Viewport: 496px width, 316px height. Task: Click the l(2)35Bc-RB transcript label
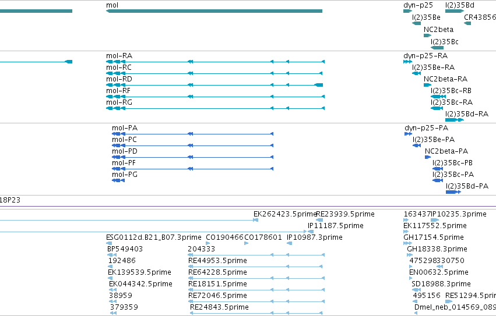coord(451,91)
